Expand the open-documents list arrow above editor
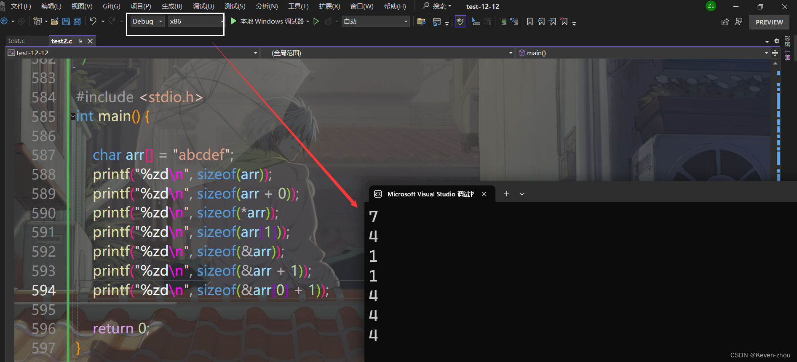This screenshot has height=362, width=797. click(x=767, y=41)
